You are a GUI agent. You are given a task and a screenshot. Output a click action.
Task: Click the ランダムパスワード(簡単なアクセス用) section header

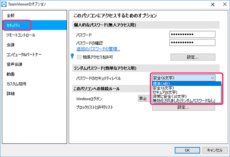pyautogui.click(x=146, y=68)
